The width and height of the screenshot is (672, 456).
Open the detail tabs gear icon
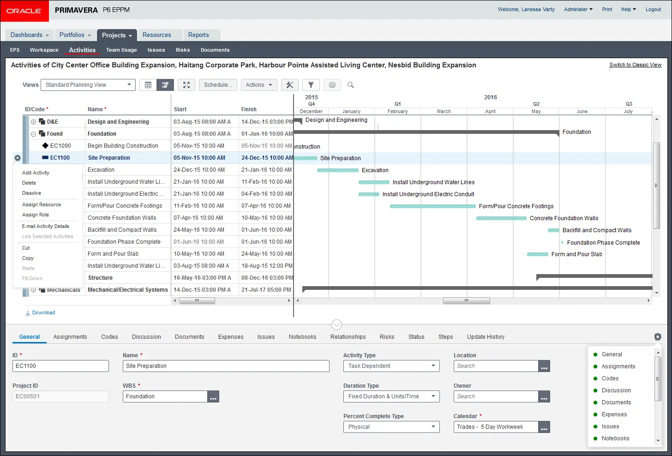658,337
